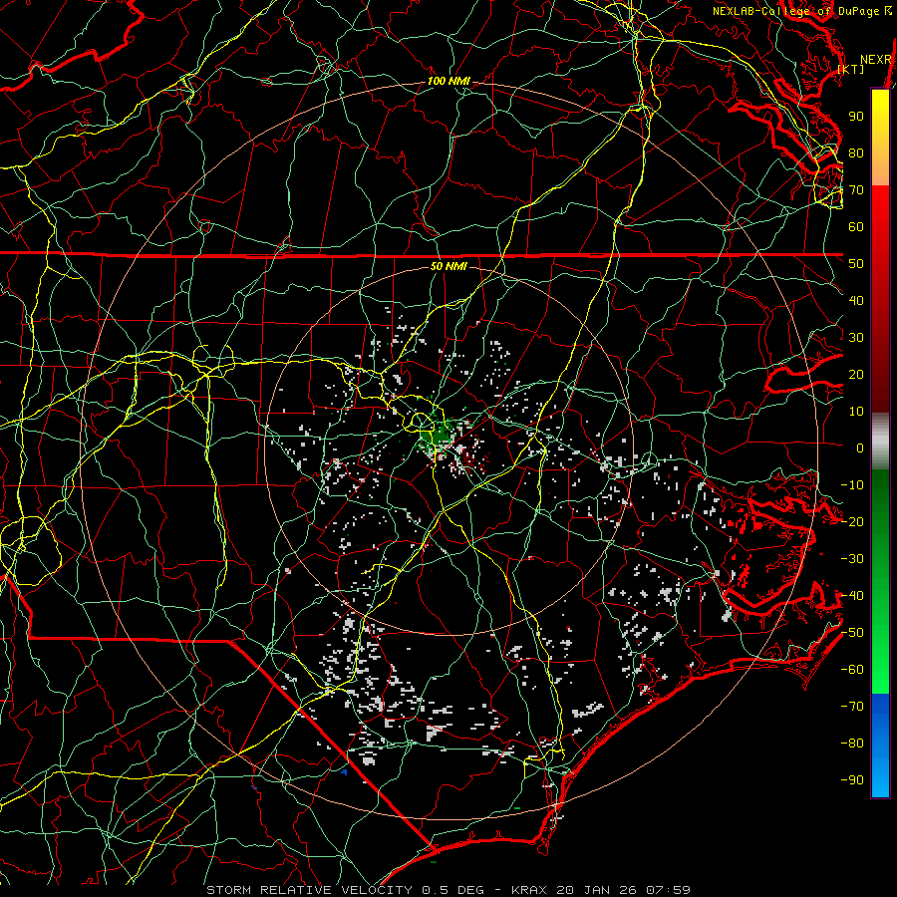Click the positive 10 value on the velocity scale
Screen dimensions: 897x897
(856, 412)
